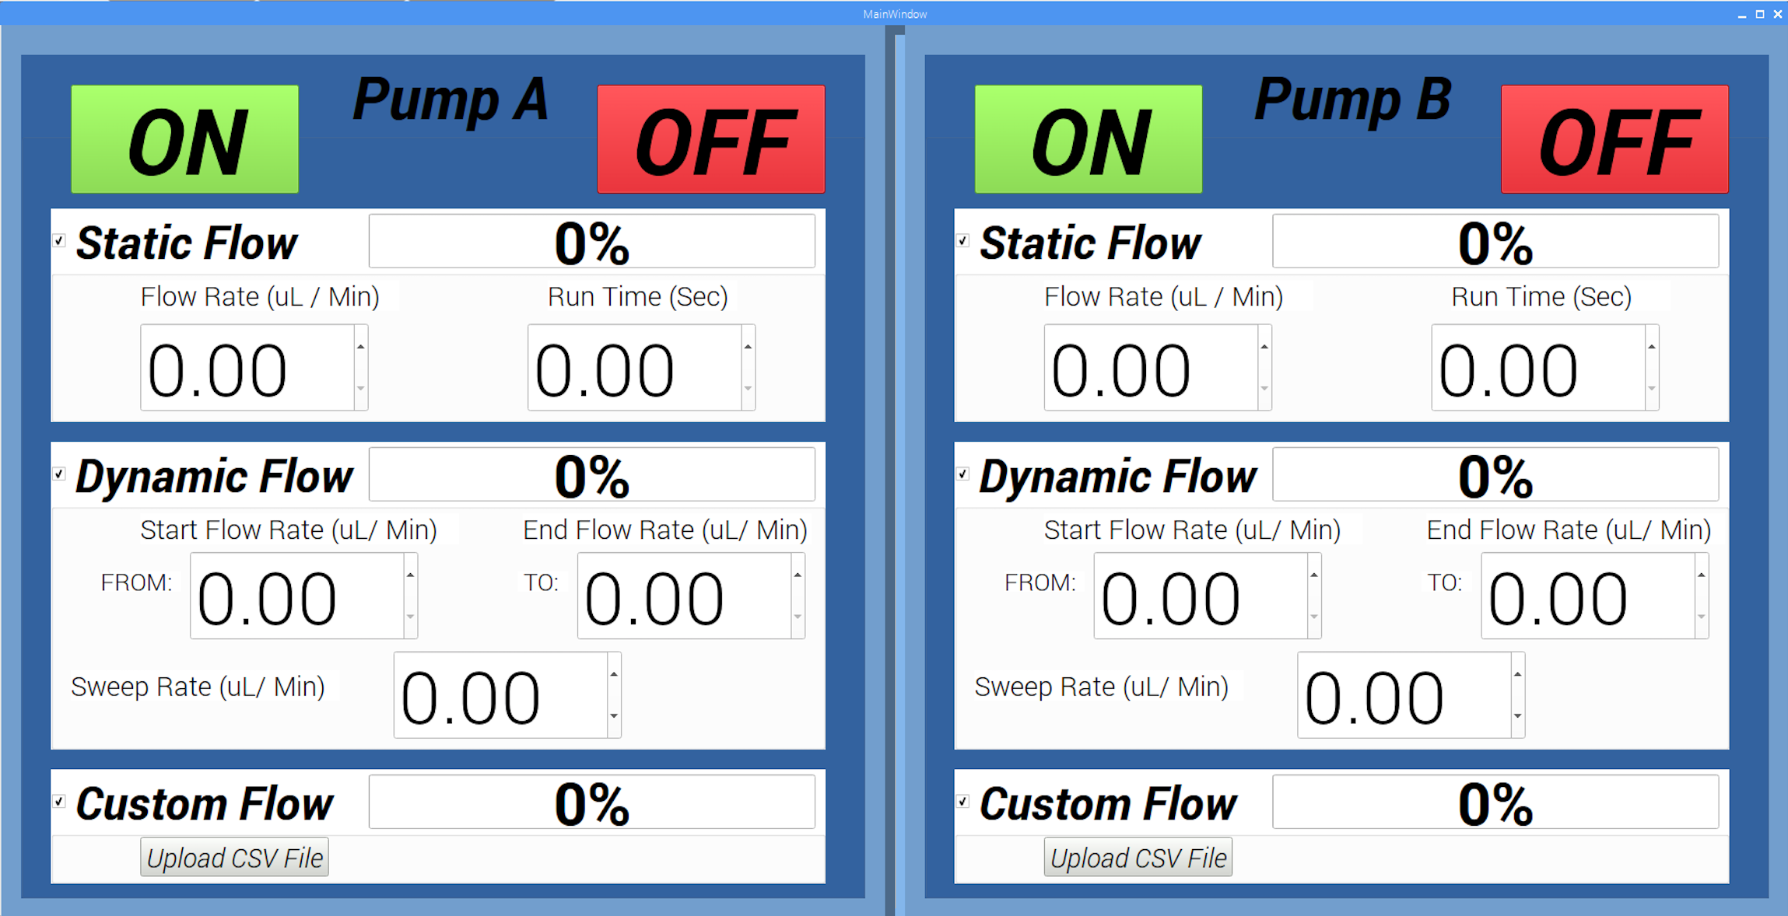
Task: Enable Custom Flow for Pump B
Action: coord(962,801)
